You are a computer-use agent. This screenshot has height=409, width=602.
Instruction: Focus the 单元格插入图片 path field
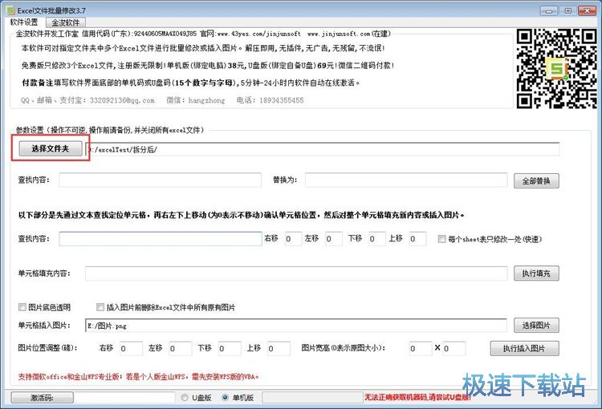click(295, 326)
